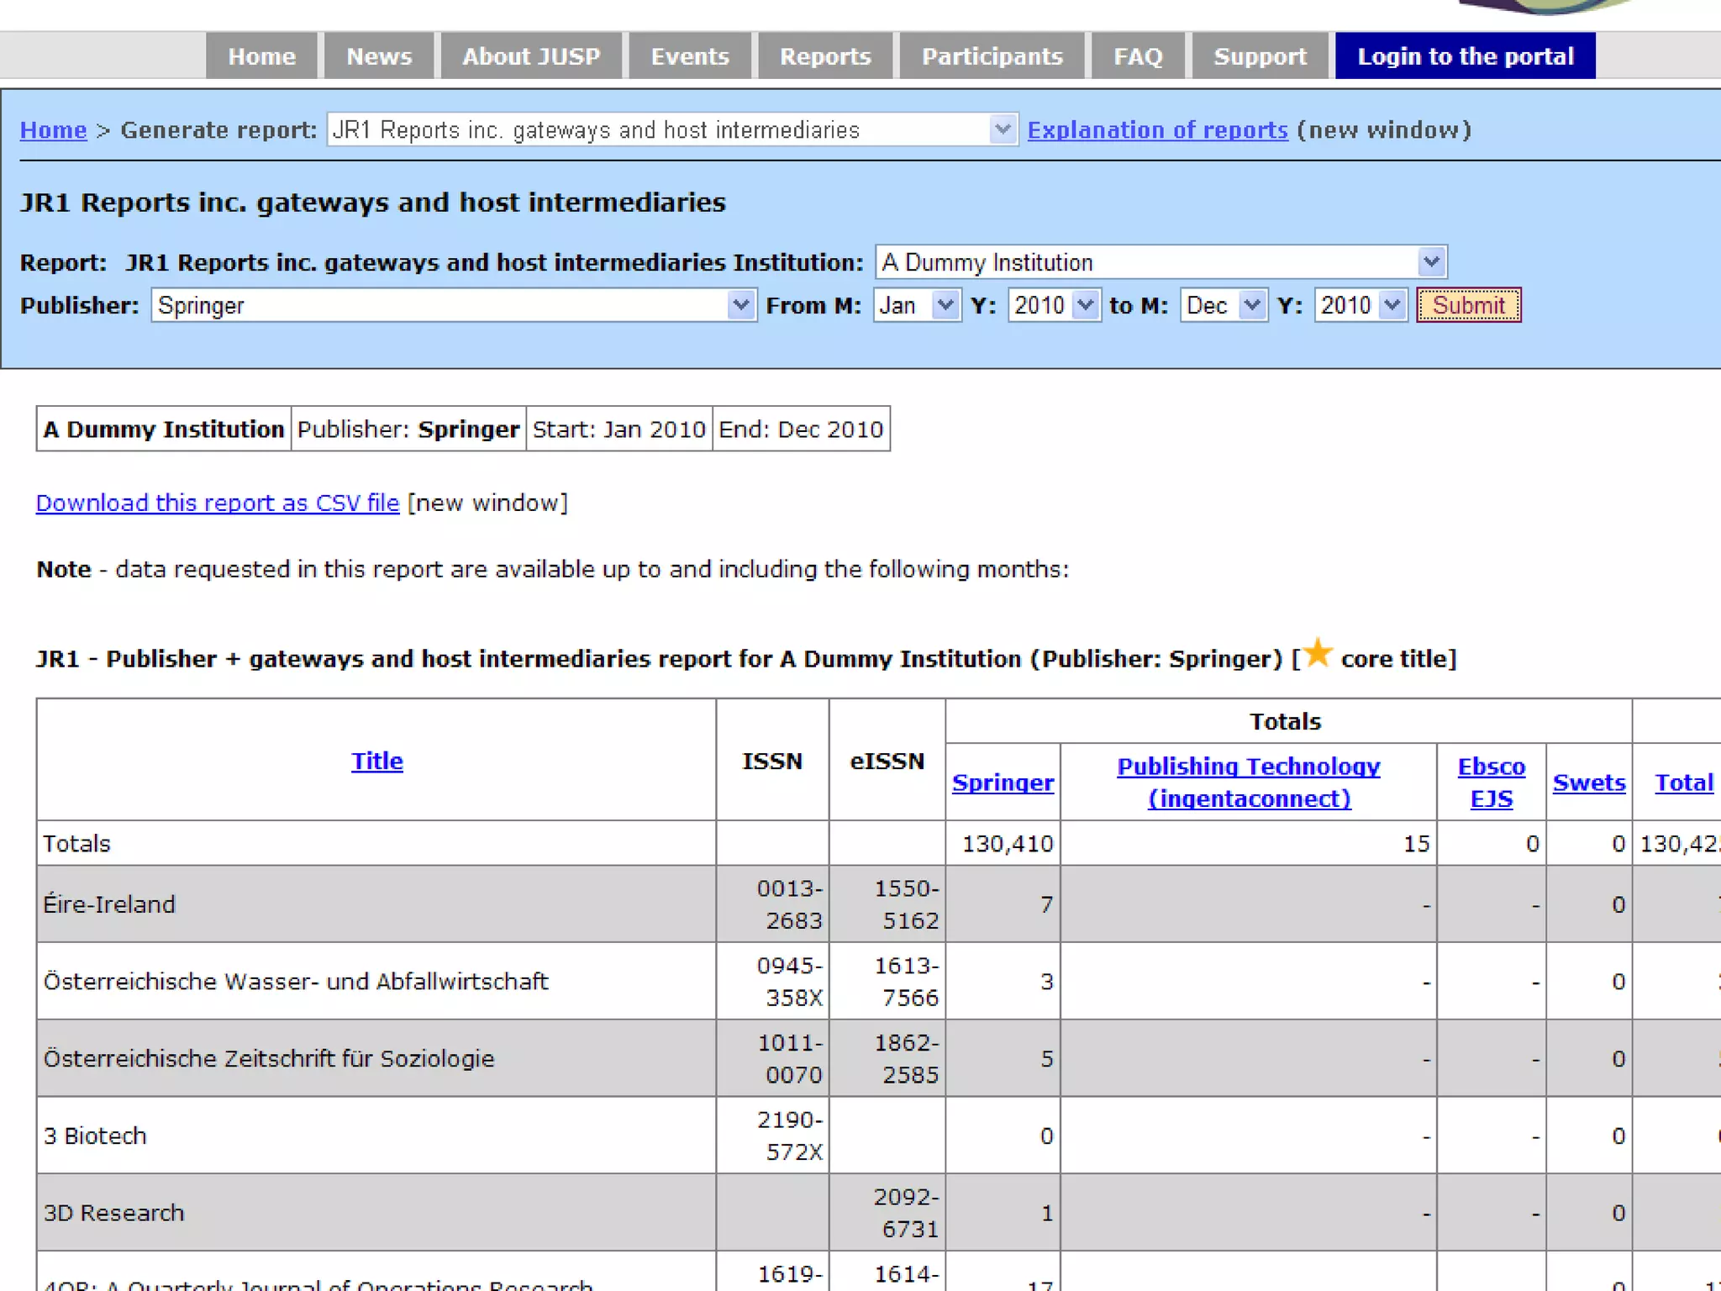Viewport: 1721px width, 1291px height.
Task: Open Explanation of reports link
Action: point(1157,130)
